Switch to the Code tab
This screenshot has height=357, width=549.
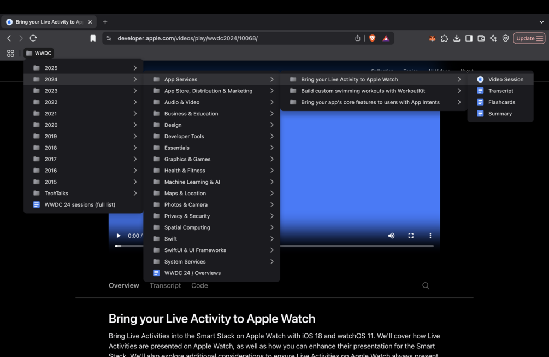199,285
